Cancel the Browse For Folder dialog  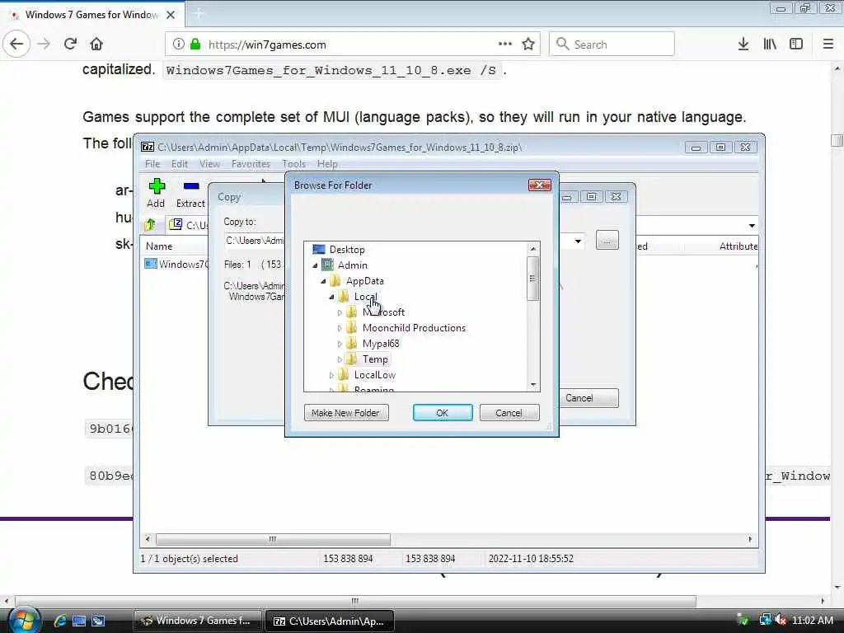pyautogui.click(x=509, y=413)
